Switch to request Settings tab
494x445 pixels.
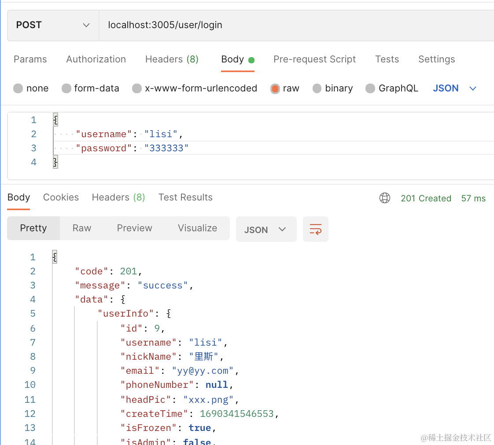pyautogui.click(x=436, y=59)
